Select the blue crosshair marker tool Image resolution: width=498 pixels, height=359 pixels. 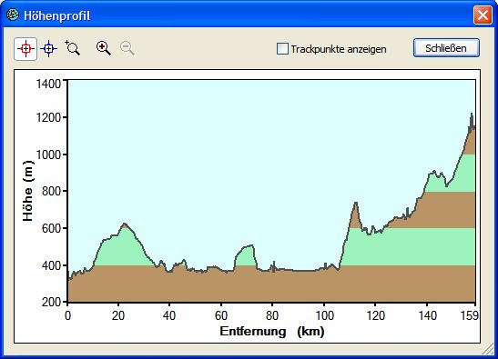coord(48,49)
